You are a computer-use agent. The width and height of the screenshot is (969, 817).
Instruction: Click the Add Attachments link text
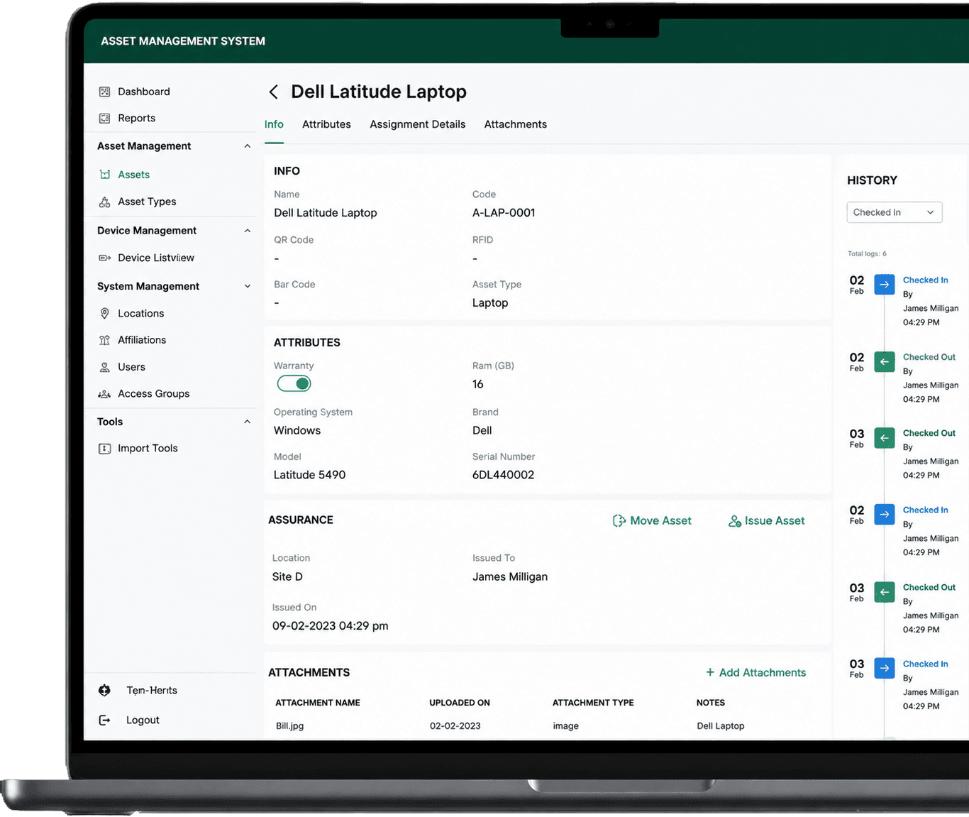coord(763,673)
